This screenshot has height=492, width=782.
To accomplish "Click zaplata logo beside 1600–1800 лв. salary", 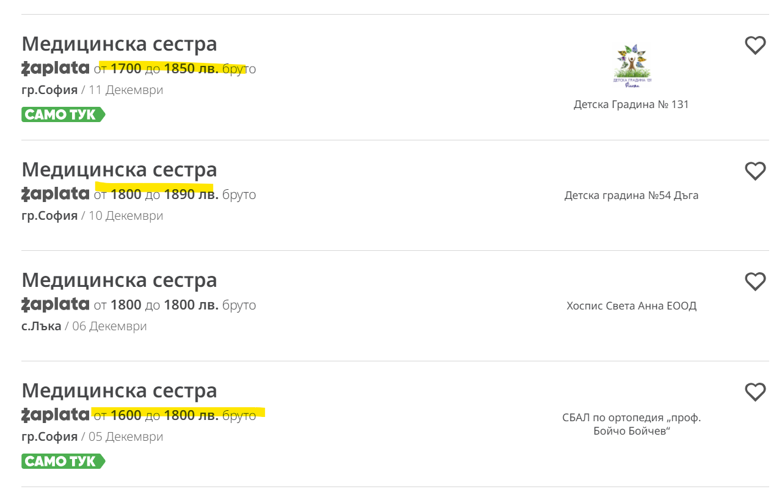I will [x=56, y=415].
